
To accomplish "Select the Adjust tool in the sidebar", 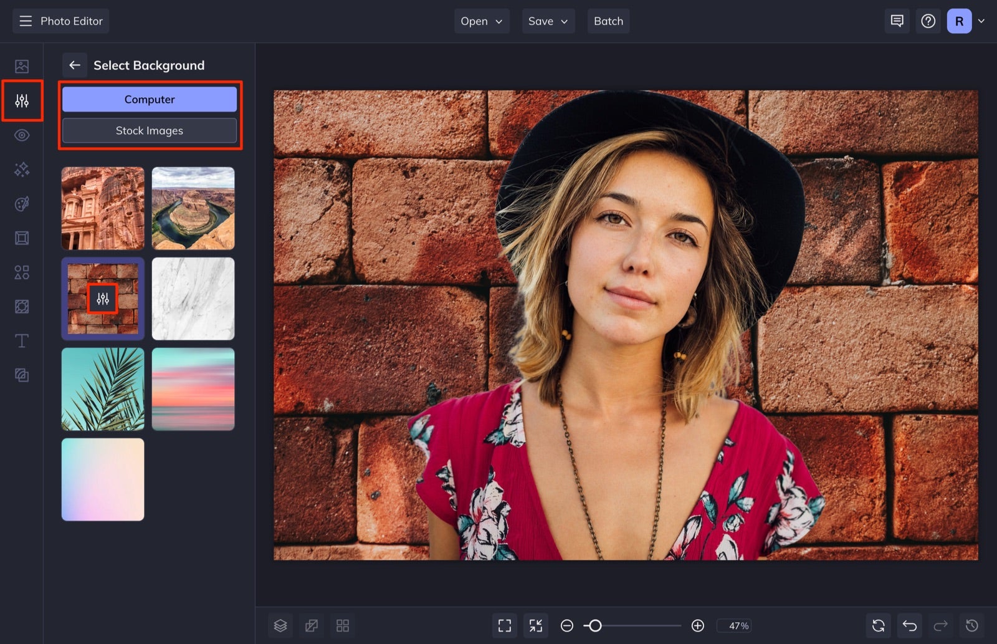I will coord(22,100).
